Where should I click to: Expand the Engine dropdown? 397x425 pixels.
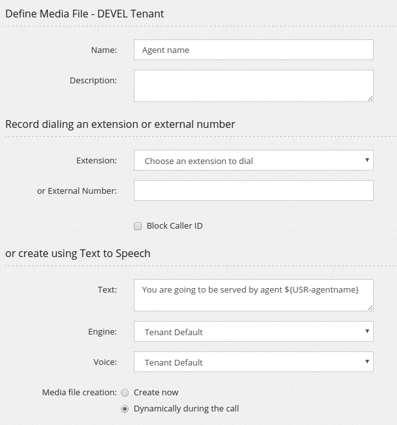point(253,332)
